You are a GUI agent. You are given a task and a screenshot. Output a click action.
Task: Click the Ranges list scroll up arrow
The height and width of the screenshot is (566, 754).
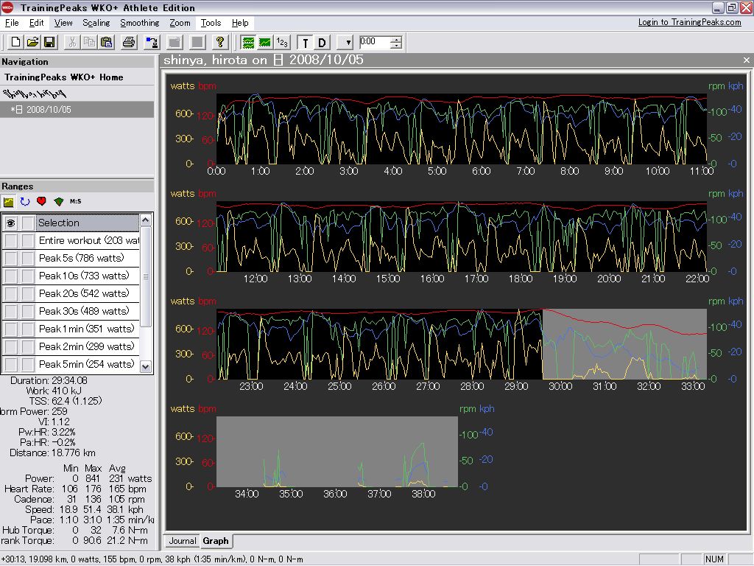pyautogui.click(x=146, y=220)
